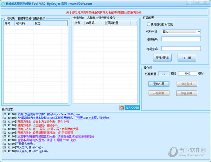Screen dimensions: 211x162
Task: Click the 延时 field showing 7000
Action: coord(187,74)
